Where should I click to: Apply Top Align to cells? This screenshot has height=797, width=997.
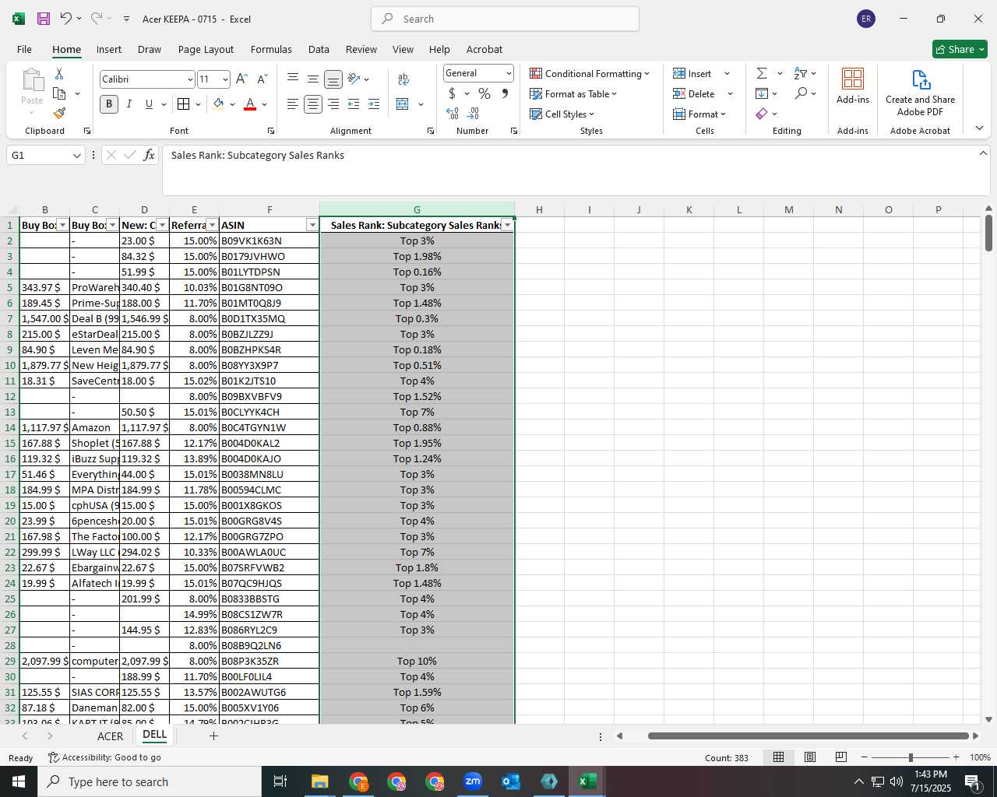[x=293, y=79]
